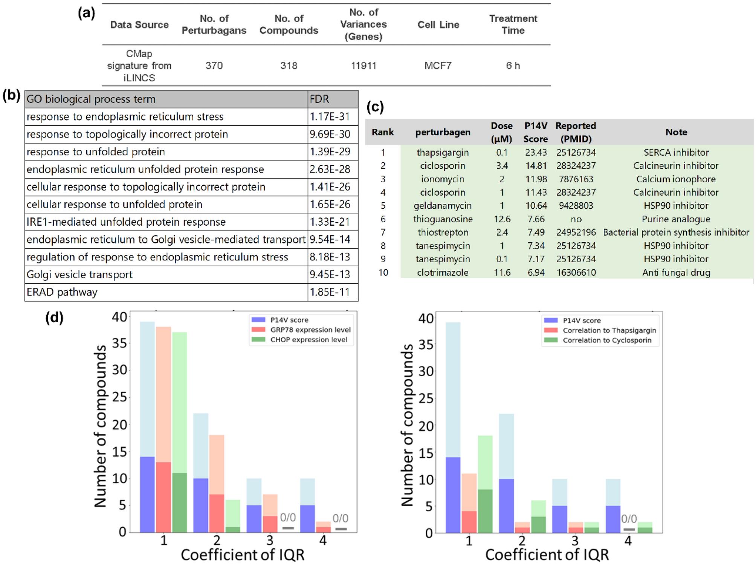Click the FDR value 1.85E-11
Image resolution: width=756 pixels, height=565 pixels.
(330, 292)
